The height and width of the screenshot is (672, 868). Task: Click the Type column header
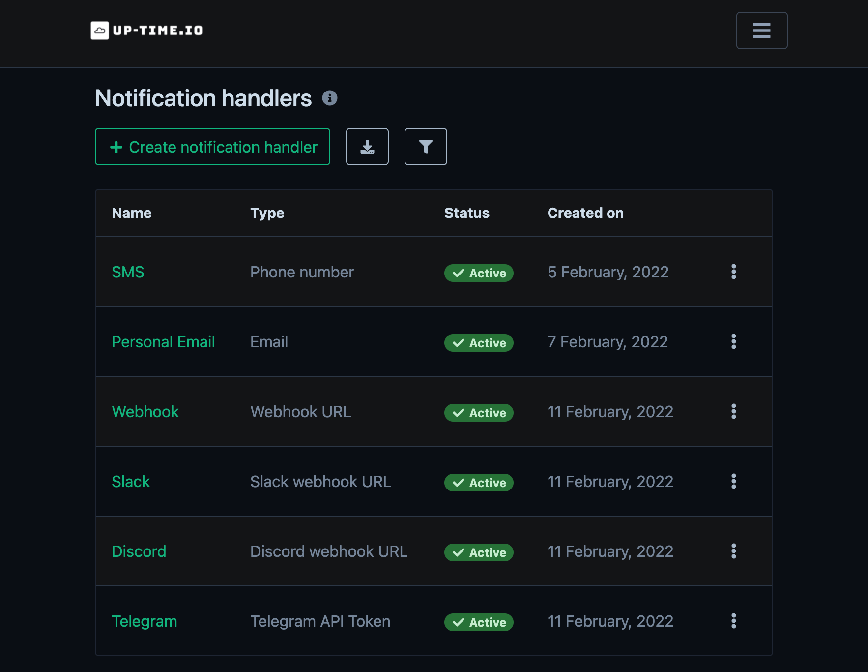pyautogui.click(x=267, y=213)
